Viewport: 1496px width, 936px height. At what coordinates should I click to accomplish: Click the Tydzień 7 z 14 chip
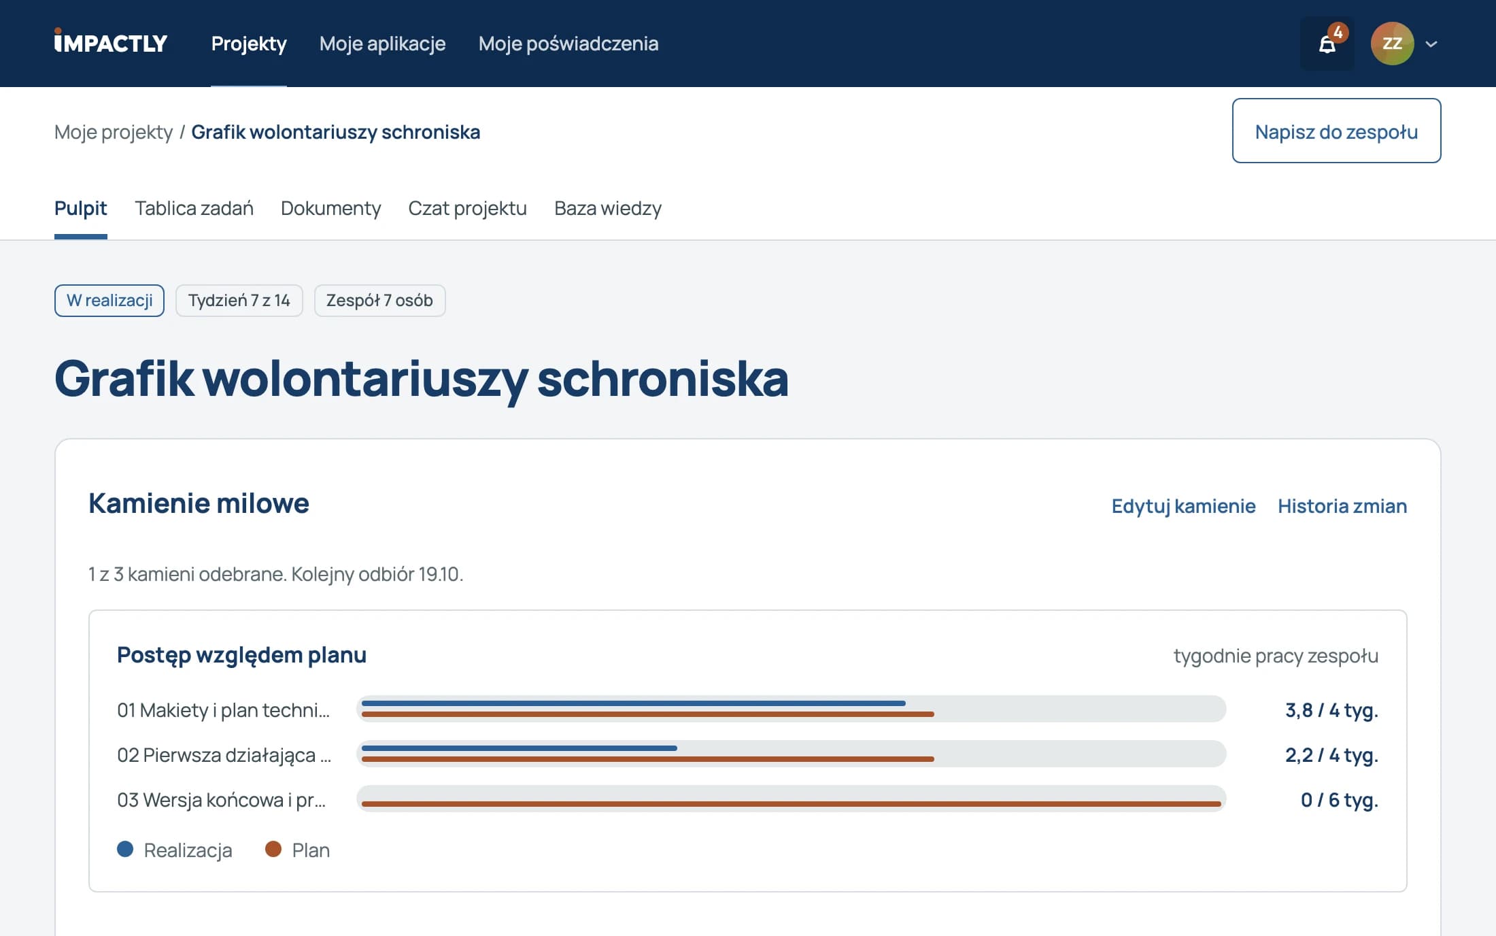coord(239,301)
